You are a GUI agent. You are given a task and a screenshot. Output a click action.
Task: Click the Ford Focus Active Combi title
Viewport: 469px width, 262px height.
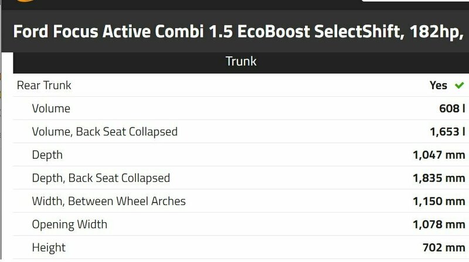pyautogui.click(x=235, y=31)
